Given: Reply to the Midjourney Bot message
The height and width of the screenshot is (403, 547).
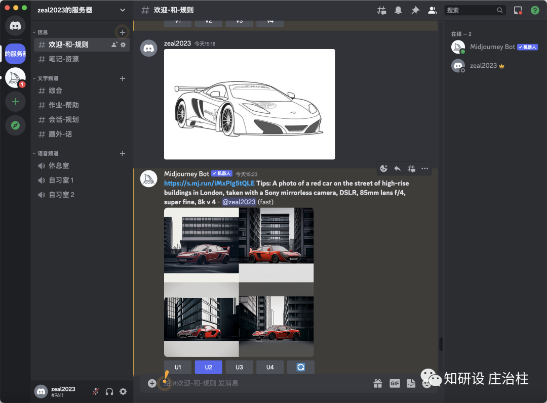Looking at the screenshot, I should click(x=398, y=168).
